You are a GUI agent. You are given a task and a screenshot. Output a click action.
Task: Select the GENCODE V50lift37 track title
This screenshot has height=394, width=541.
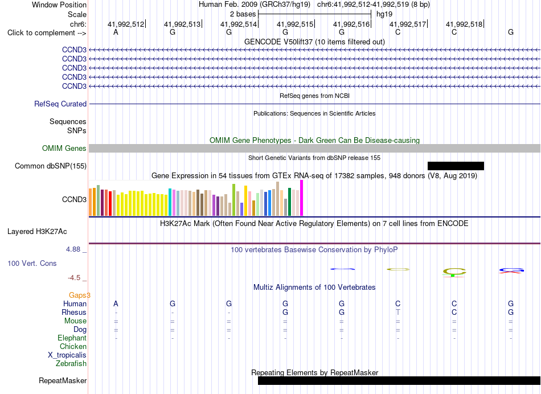point(314,42)
